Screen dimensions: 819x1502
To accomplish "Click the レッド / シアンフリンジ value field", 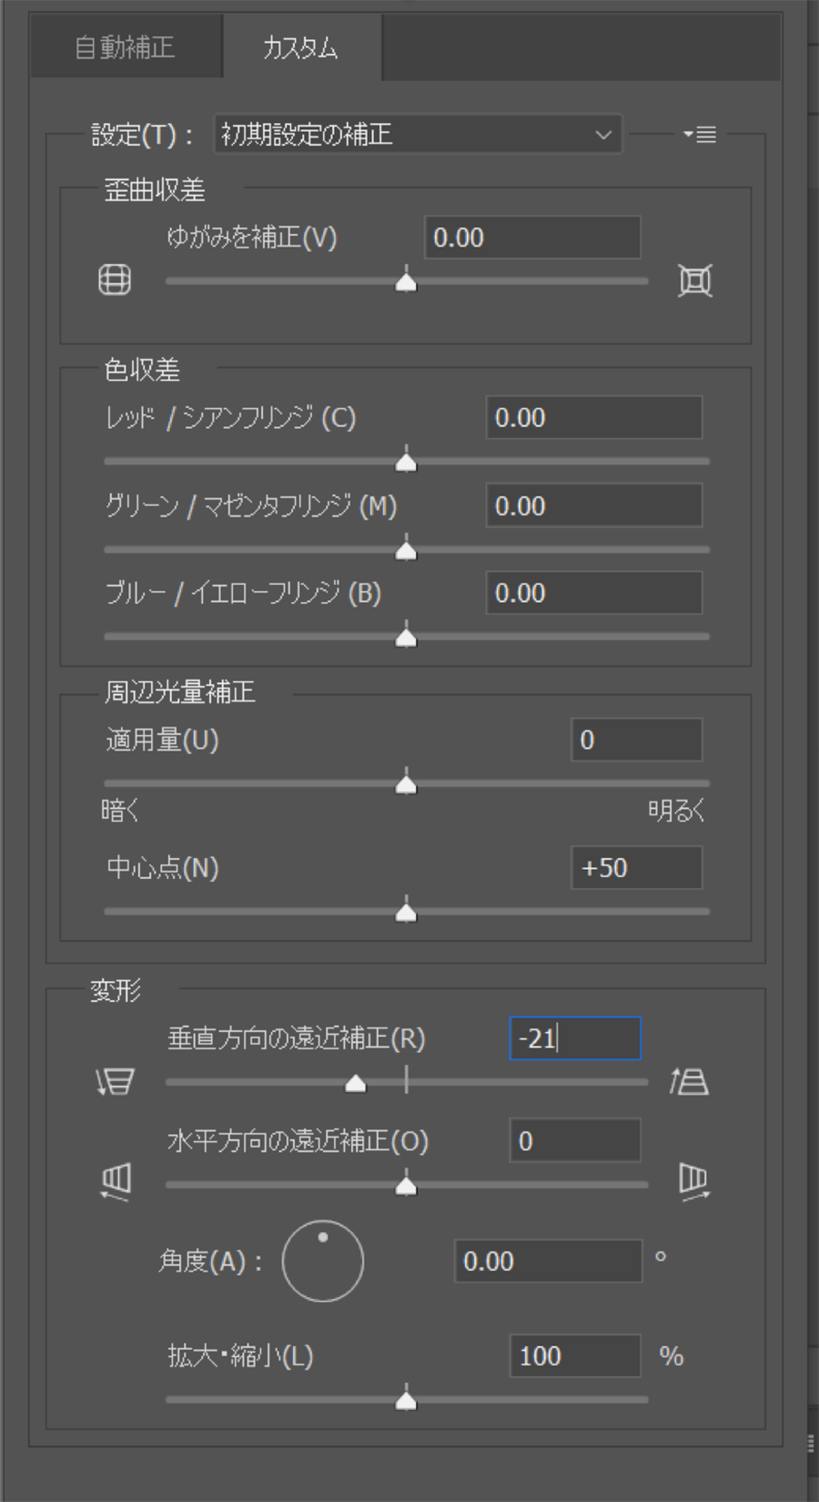I will (x=594, y=418).
